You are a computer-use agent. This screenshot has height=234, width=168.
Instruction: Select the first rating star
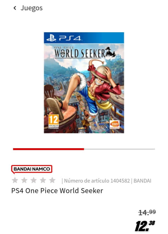15,180
